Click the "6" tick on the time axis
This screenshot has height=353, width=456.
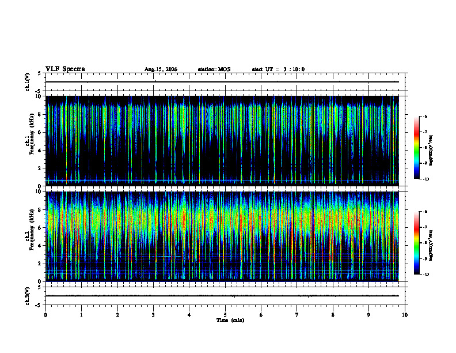pos(261,315)
